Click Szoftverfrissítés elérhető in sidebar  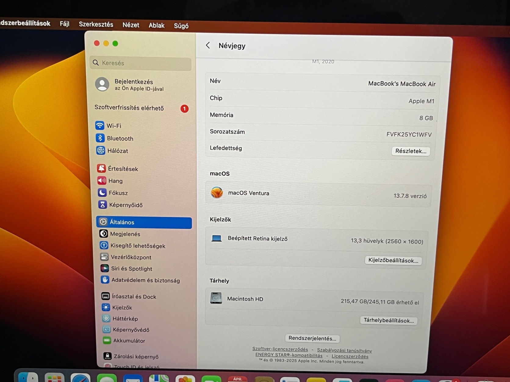(129, 108)
